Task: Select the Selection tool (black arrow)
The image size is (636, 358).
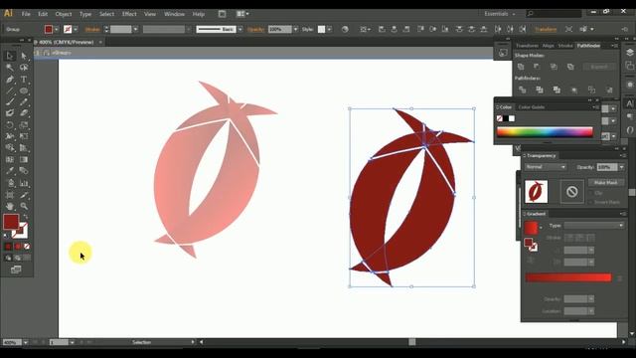Action: [x=10, y=56]
